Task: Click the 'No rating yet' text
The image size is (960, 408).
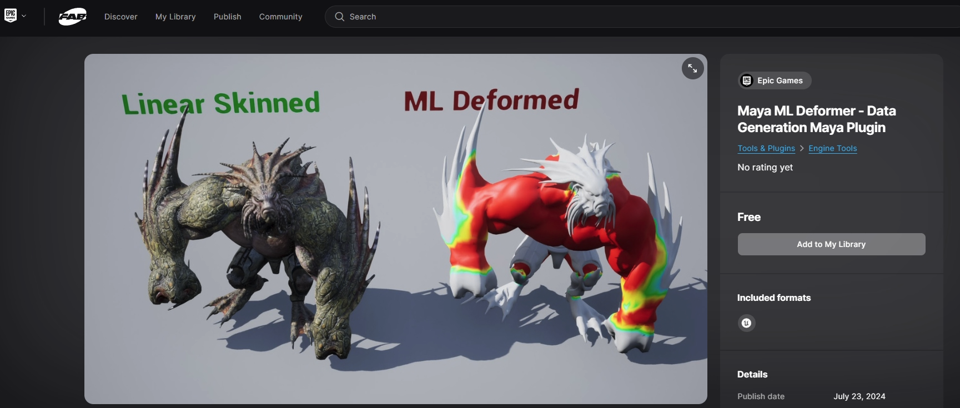Action: click(765, 167)
